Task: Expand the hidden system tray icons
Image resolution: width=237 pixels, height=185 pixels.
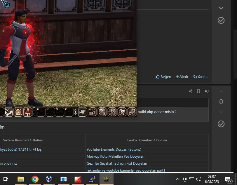Action: coord(178,179)
